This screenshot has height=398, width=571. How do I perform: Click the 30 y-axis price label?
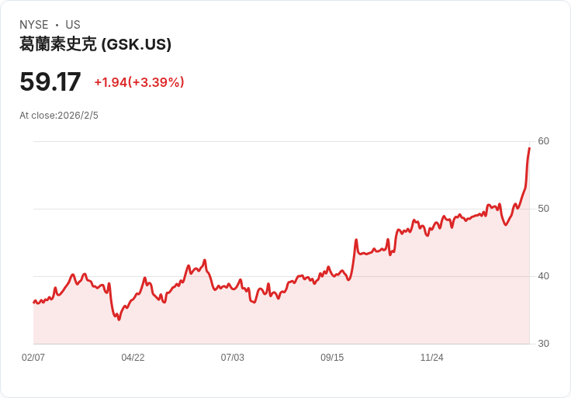point(543,344)
